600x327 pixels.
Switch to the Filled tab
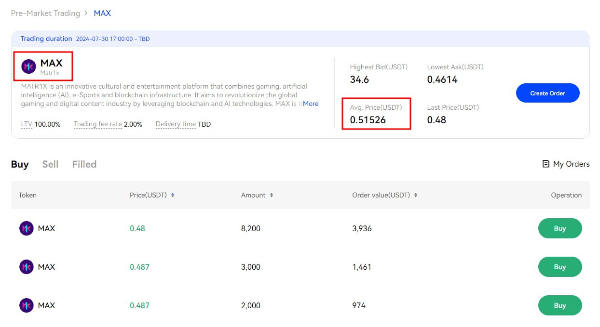pyautogui.click(x=84, y=164)
